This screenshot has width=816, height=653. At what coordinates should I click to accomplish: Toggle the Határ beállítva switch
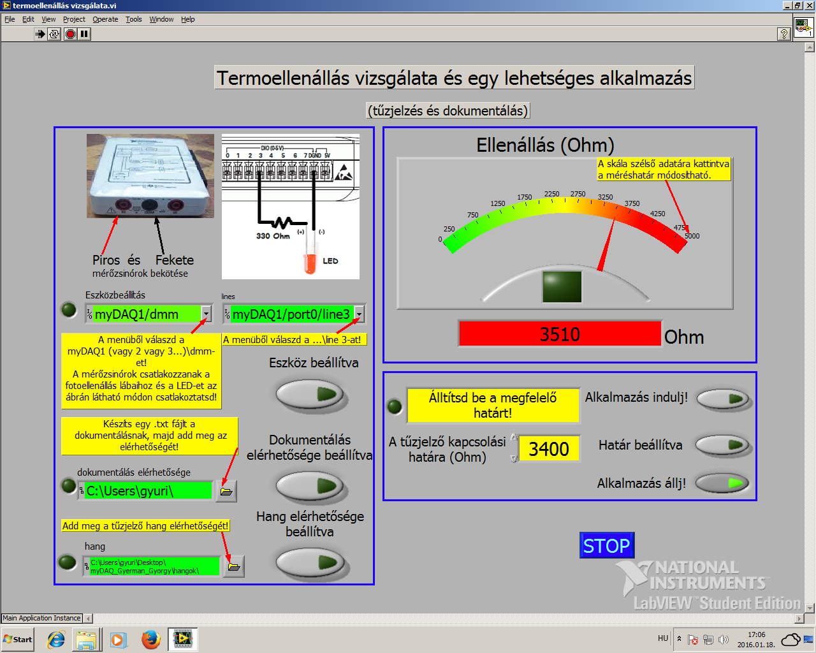click(x=721, y=445)
